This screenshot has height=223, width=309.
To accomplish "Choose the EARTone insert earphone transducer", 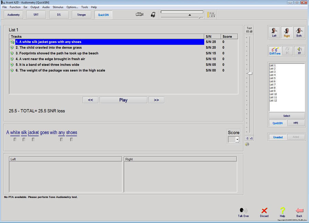I will click(x=275, y=51).
